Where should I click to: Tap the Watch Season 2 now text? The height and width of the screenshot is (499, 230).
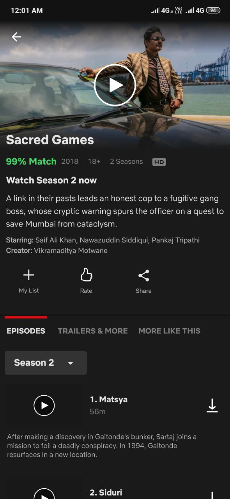pyautogui.click(x=51, y=180)
